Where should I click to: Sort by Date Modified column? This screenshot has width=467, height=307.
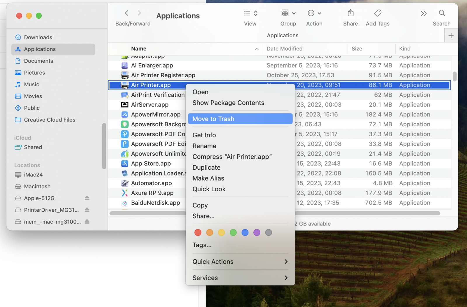285,49
